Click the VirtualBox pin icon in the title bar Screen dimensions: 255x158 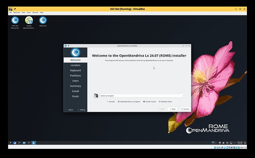click(x=15, y=9)
